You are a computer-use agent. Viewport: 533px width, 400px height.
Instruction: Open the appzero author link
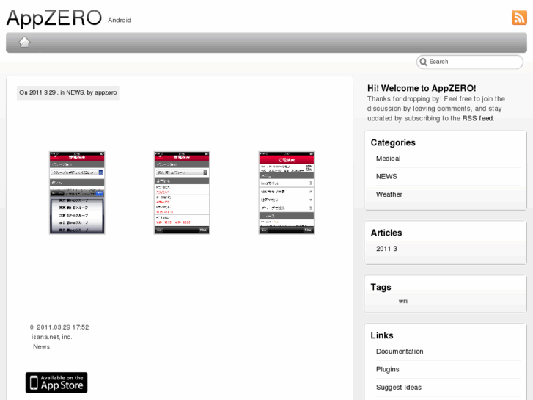coord(106,92)
